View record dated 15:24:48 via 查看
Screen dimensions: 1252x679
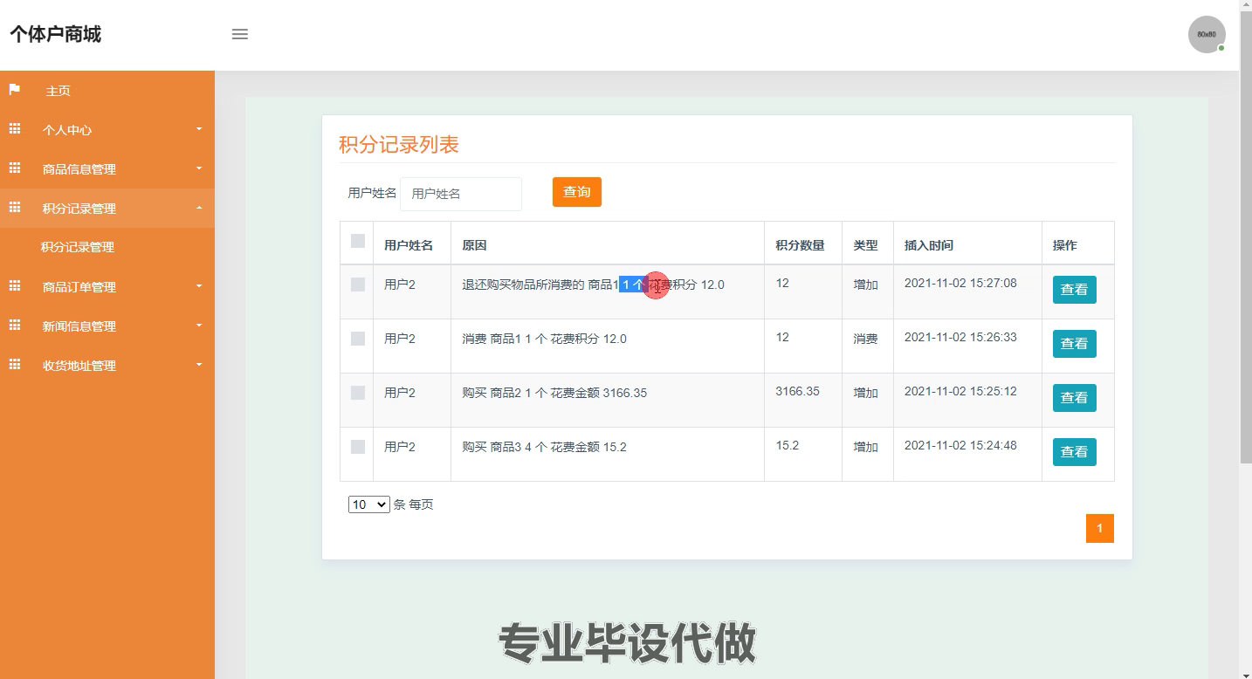point(1074,452)
